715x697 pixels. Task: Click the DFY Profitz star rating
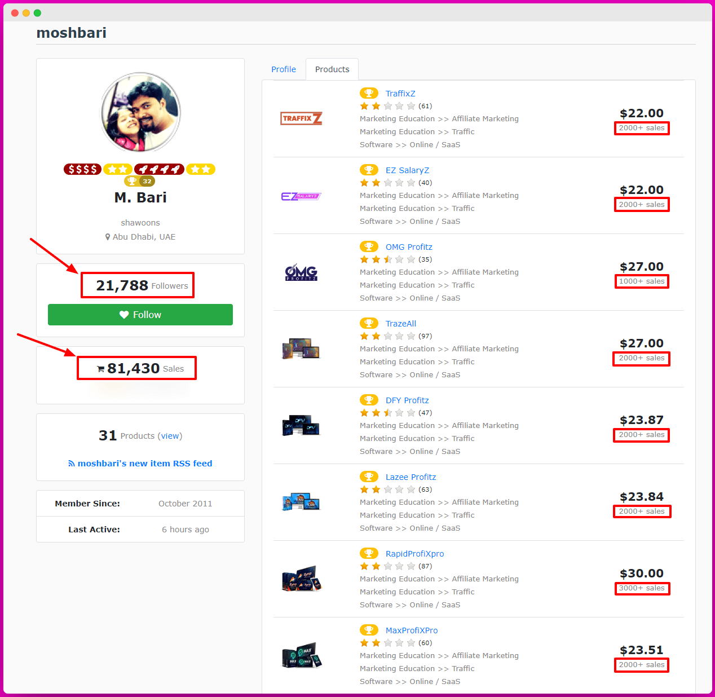[387, 413]
